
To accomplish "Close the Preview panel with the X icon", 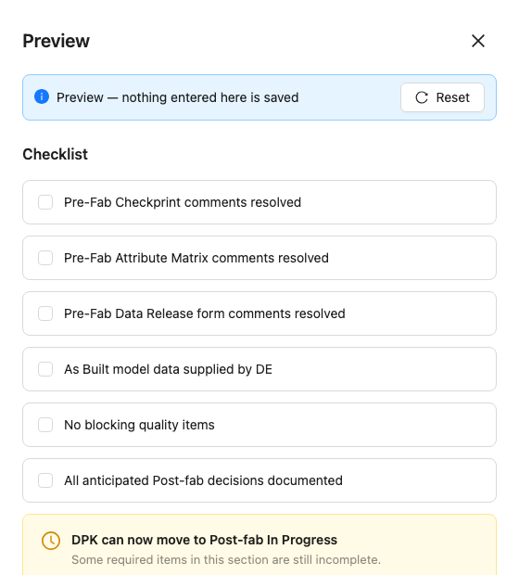I will click(478, 41).
